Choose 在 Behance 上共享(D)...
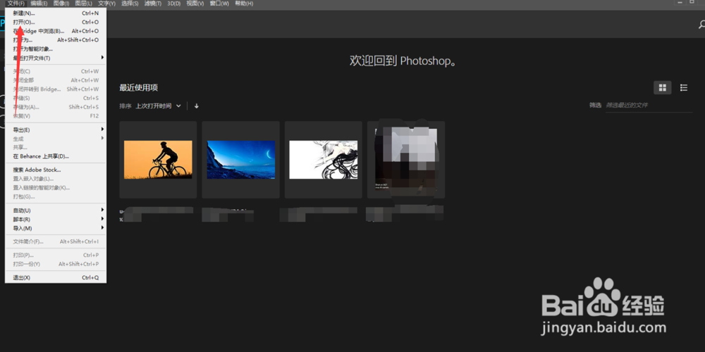The image size is (705, 352). point(56,156)
